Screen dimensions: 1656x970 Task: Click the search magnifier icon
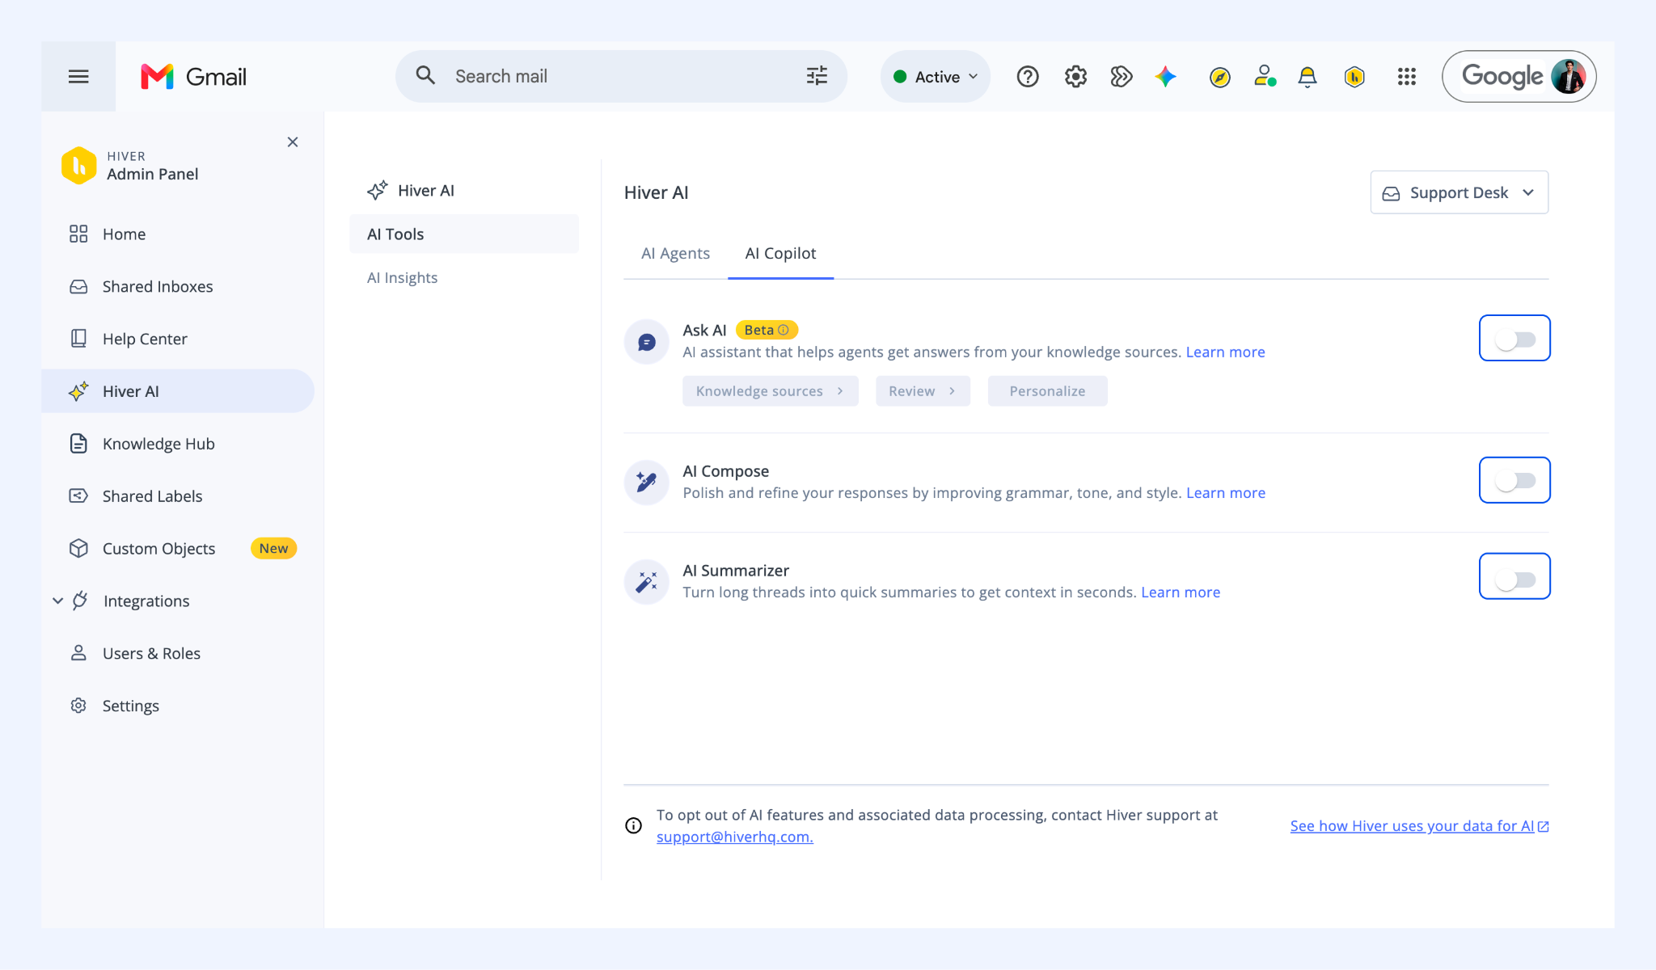425,76
